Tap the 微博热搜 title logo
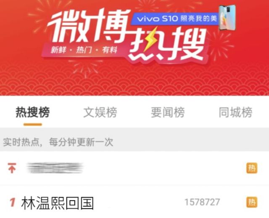Screen dimensions: 269x218 127,35
